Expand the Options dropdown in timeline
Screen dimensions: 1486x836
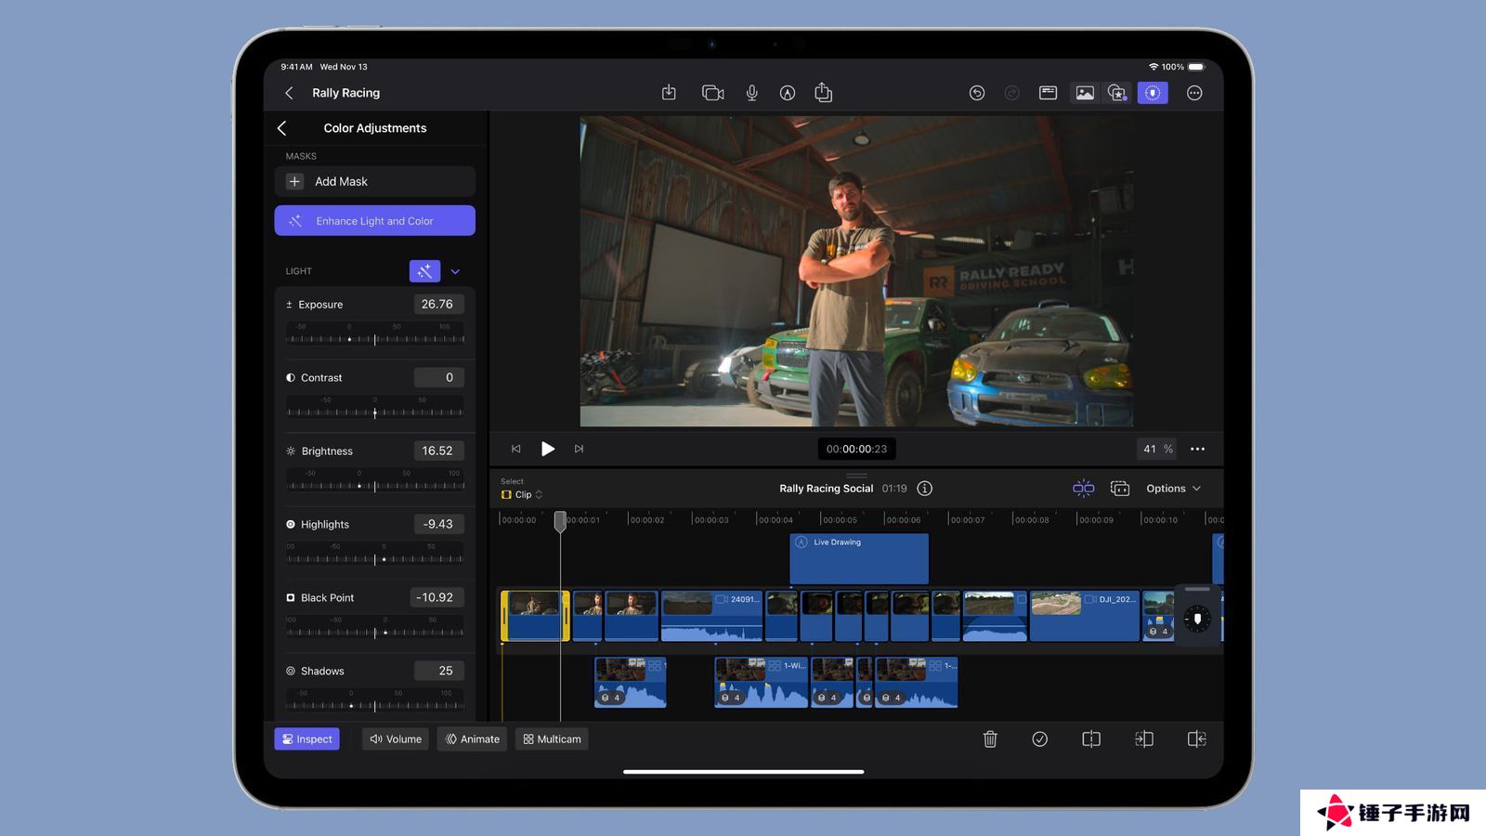pyautogui.click(x=1173, y=489)
